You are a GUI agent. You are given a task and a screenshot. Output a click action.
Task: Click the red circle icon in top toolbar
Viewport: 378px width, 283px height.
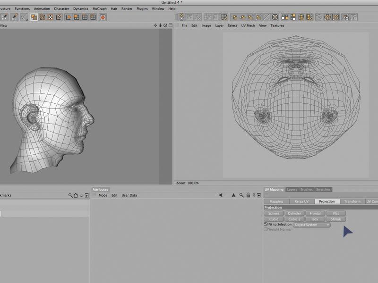click(x=103, y=17)
